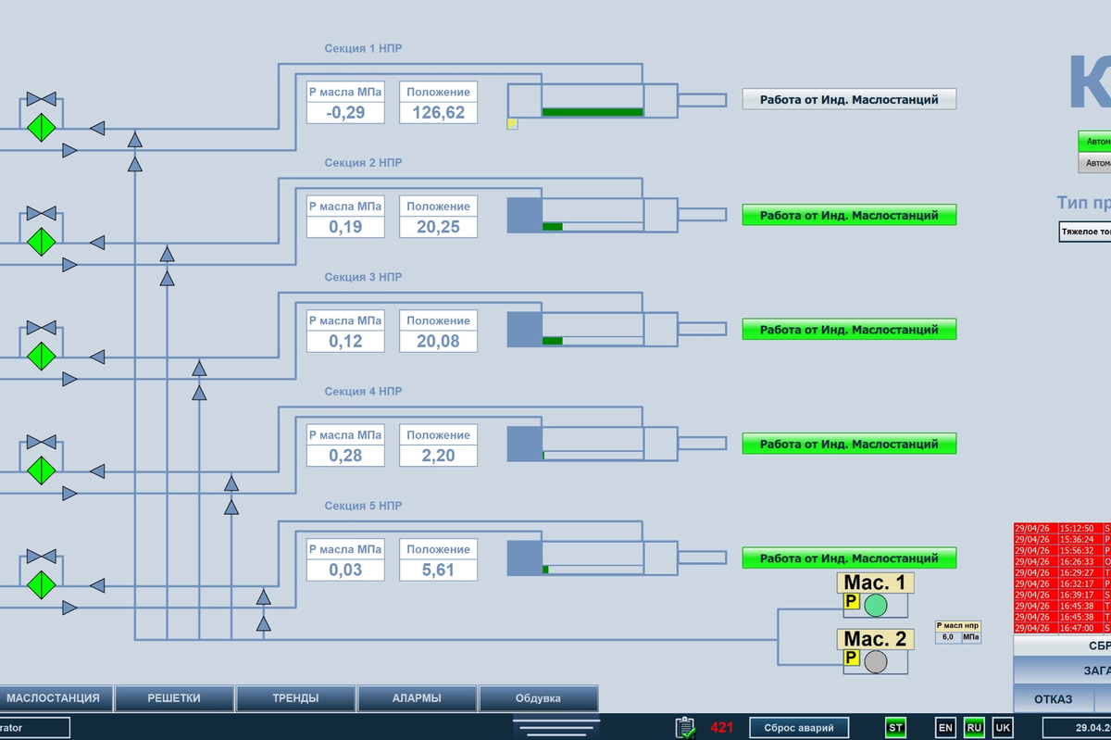
Task: Toggle Section 5 'Работа от Инд. Маслостанций'
Action: pos(849,558)
